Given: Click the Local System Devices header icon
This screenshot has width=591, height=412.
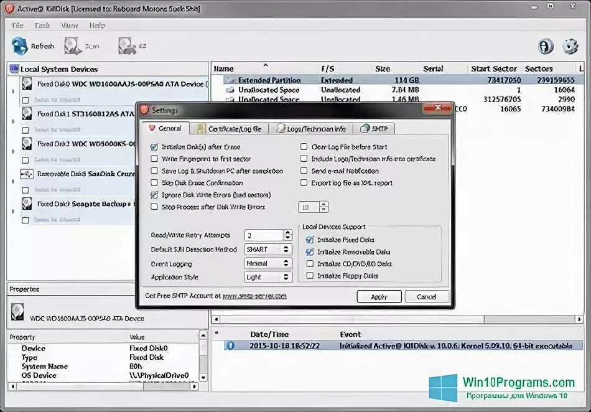Looking at the screenshot, I should [14, 68].
